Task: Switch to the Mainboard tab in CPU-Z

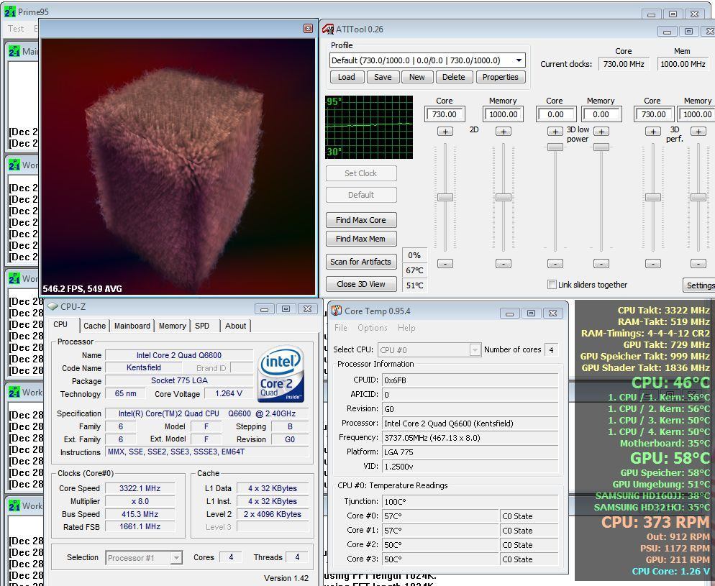Action: click(132, 326)
